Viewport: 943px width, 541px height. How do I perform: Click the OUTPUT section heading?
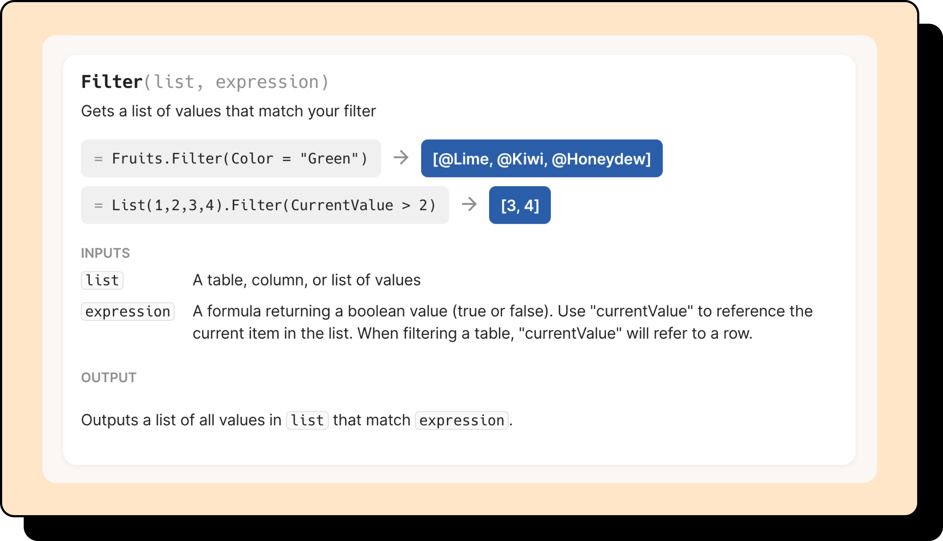[109, 378]
